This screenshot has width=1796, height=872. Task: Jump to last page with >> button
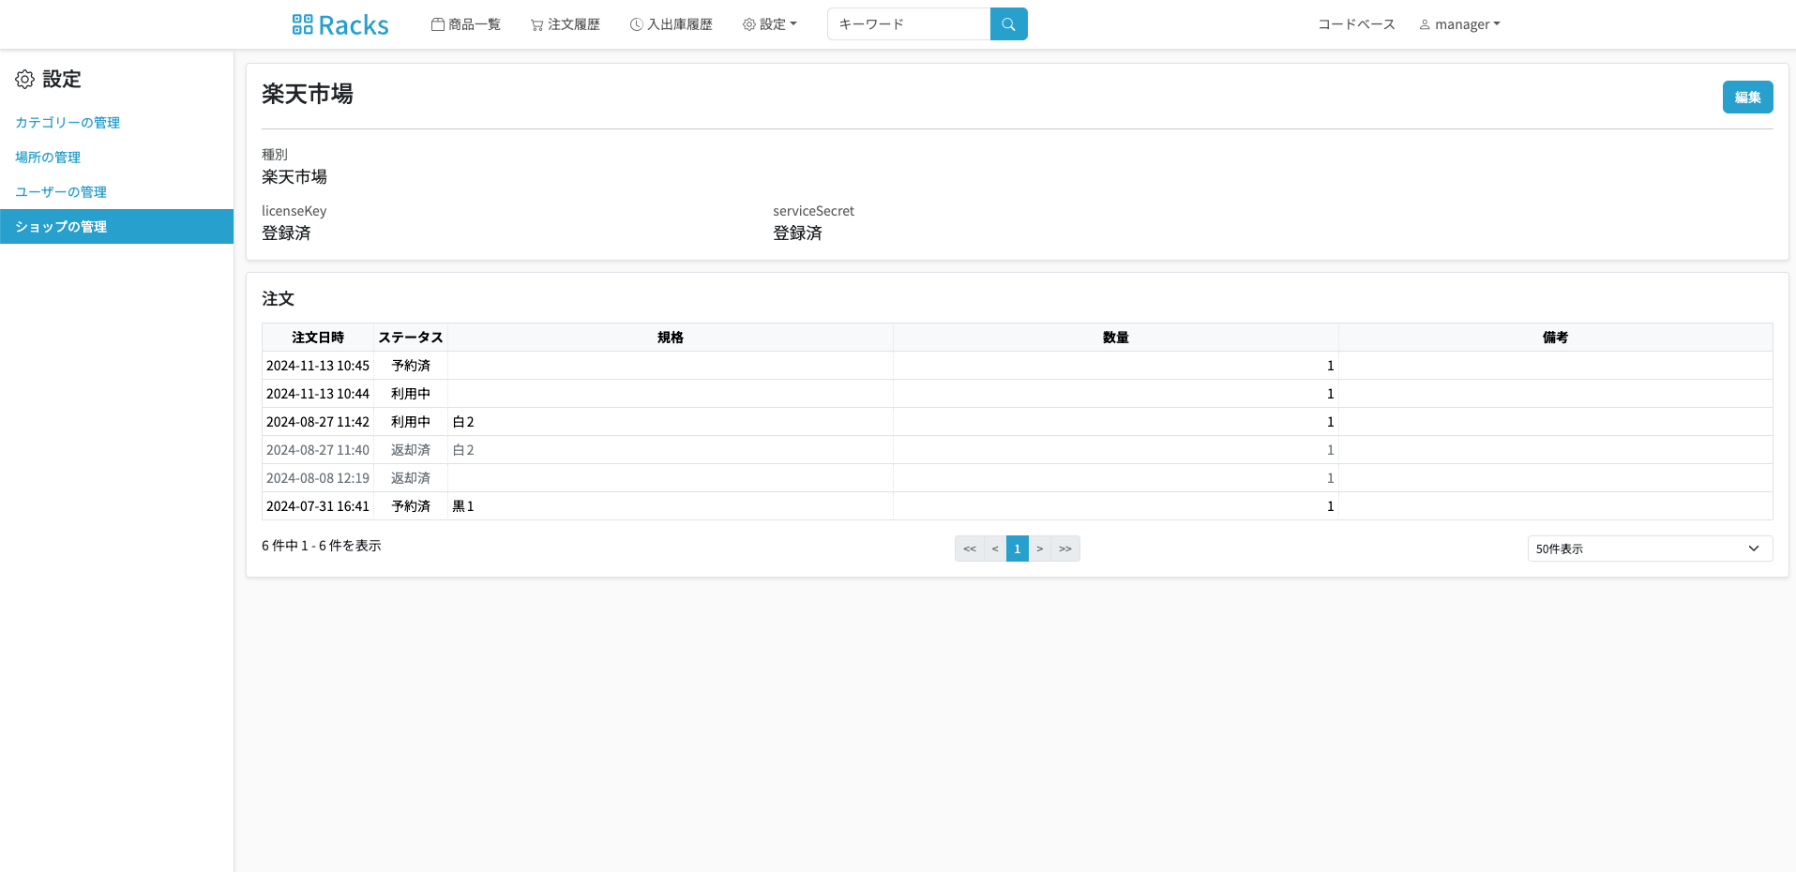coord(1064,549)
